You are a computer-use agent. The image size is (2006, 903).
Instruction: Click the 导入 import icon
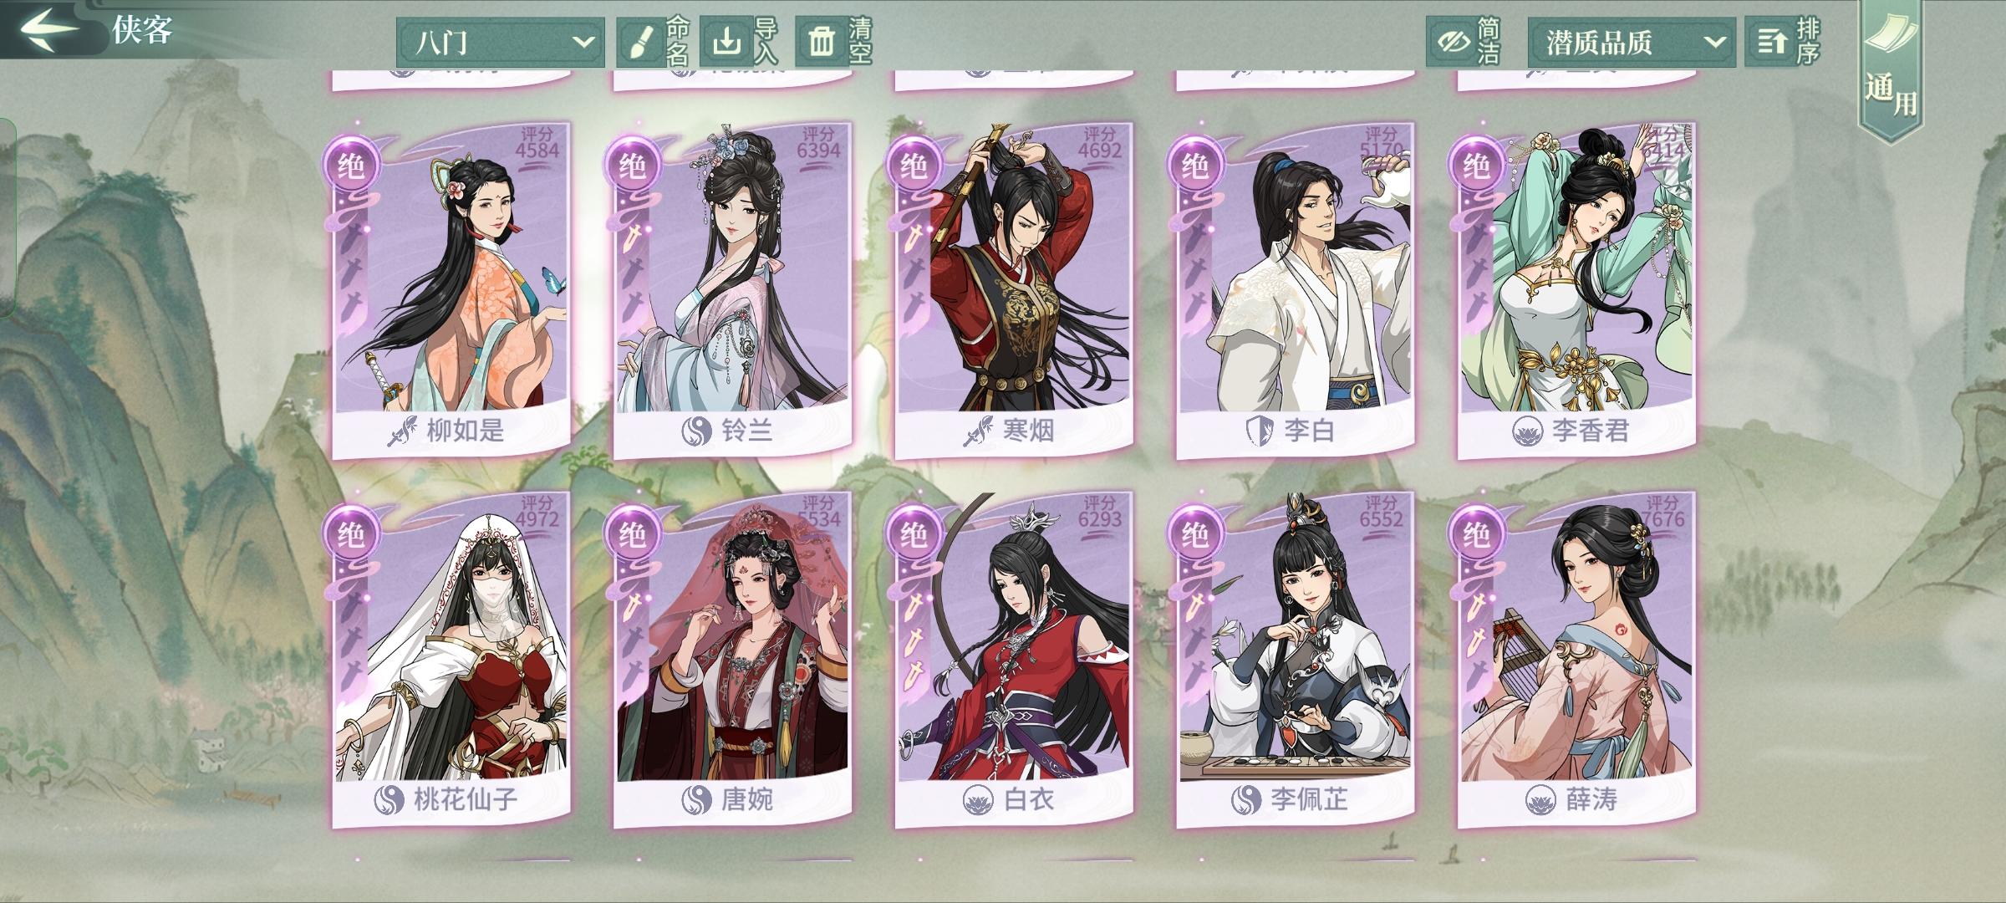(726, 40)
